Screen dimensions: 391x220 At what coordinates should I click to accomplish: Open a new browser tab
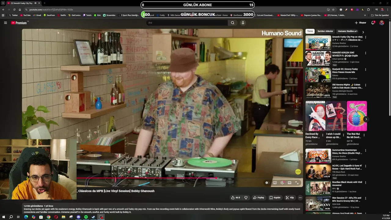(45, 3)
